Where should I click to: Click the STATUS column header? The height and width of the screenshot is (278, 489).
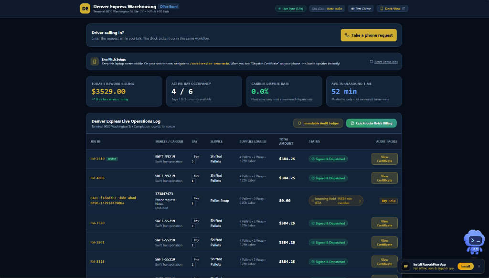314,142
